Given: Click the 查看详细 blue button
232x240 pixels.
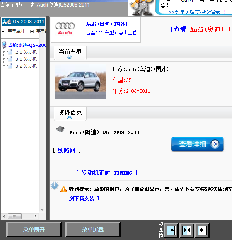Looking at the screenshot, I should tap(197, 144).
